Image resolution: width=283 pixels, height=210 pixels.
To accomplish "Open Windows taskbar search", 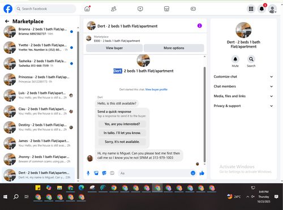I will (x=16, y=197).
